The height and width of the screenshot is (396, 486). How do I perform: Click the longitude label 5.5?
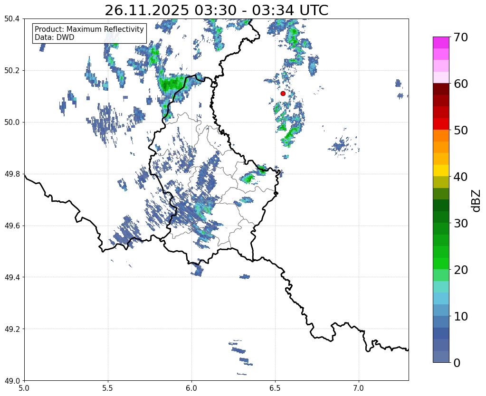108,388
